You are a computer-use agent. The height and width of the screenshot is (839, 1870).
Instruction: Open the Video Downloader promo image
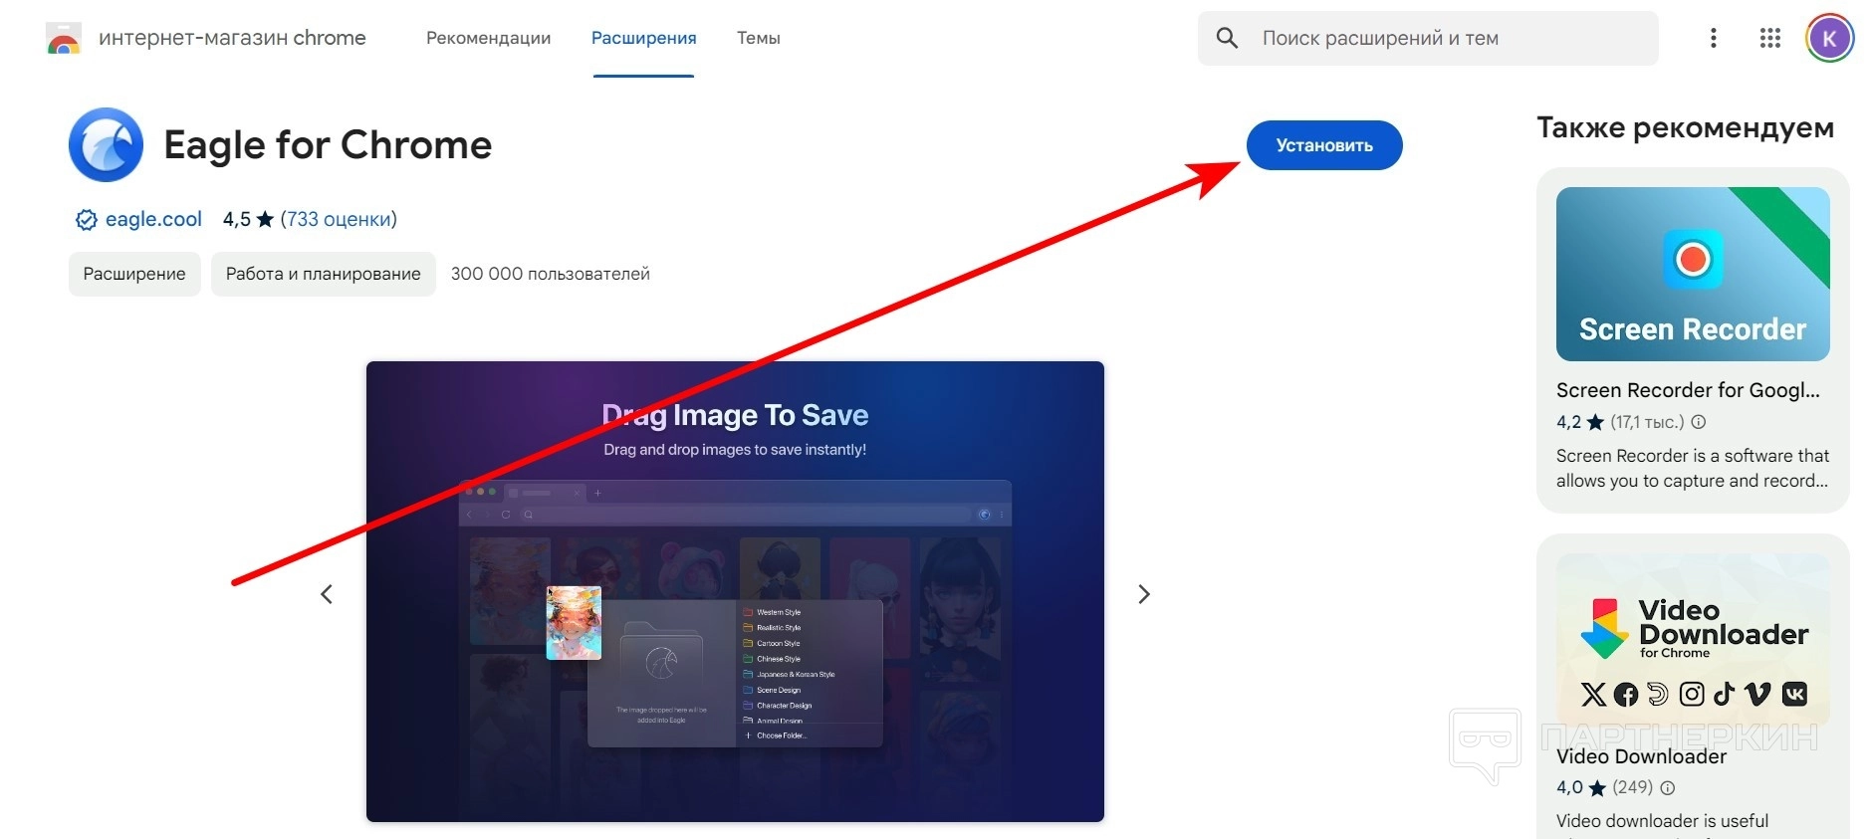click(x=1693, y=640)
